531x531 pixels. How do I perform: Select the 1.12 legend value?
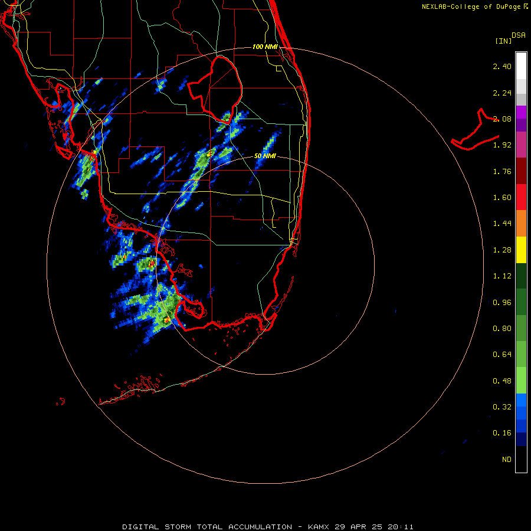pyautogui.click(x=502, y=276)
